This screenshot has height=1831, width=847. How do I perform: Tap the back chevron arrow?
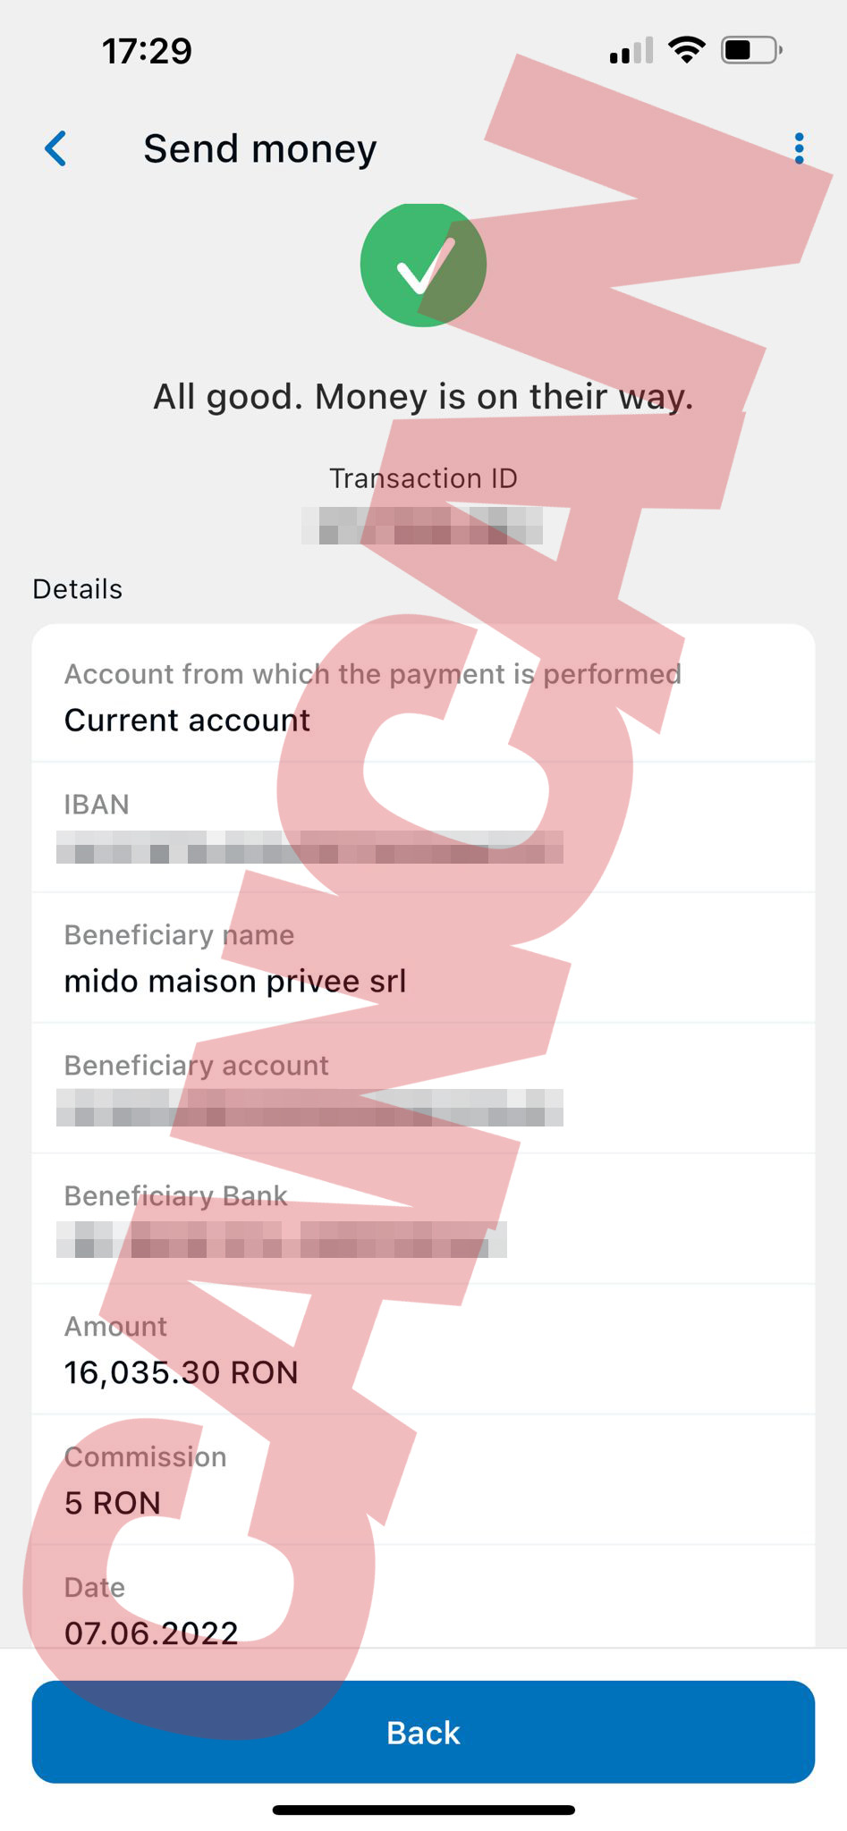[55, 148]
